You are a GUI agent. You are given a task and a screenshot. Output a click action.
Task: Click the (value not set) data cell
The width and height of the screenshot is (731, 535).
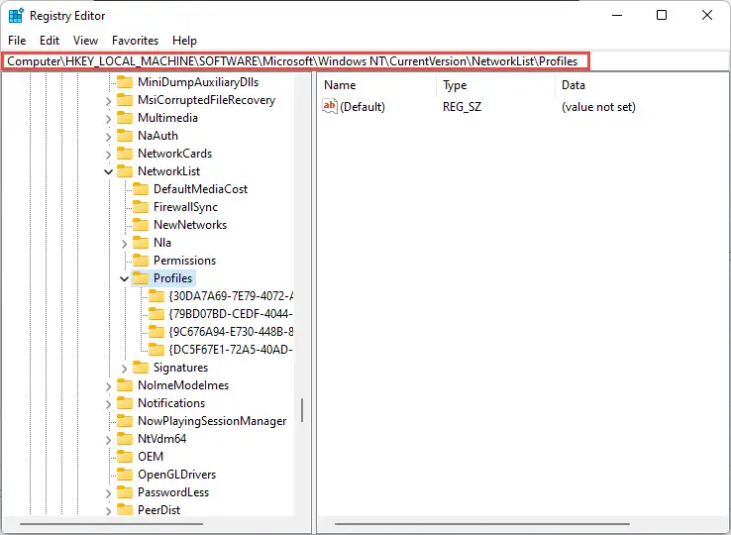coord(598,107)
